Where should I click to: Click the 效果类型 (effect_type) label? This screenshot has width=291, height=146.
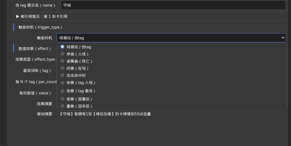[36, 59]
